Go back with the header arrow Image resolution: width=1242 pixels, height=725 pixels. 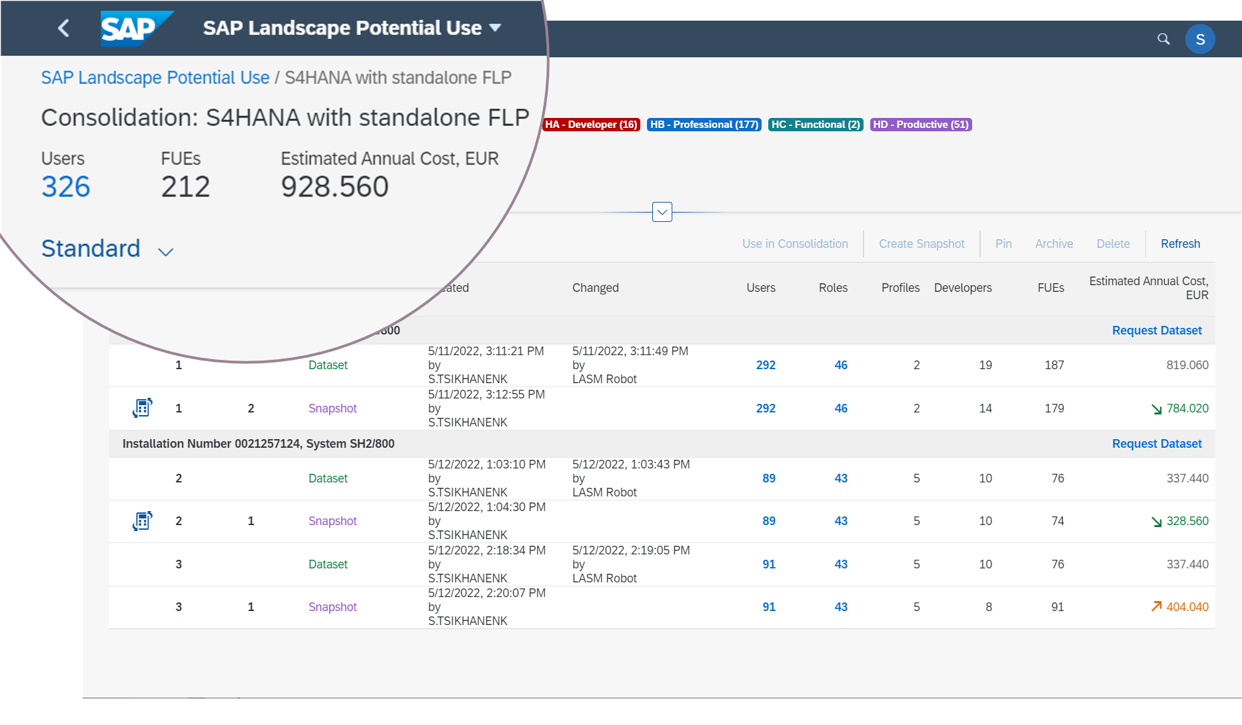[63, 28]
